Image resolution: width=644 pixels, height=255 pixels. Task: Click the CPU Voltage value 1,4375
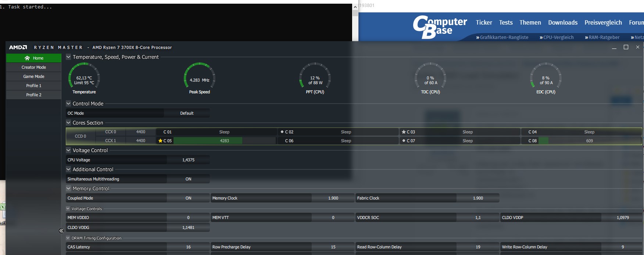[x=188, y=160]
